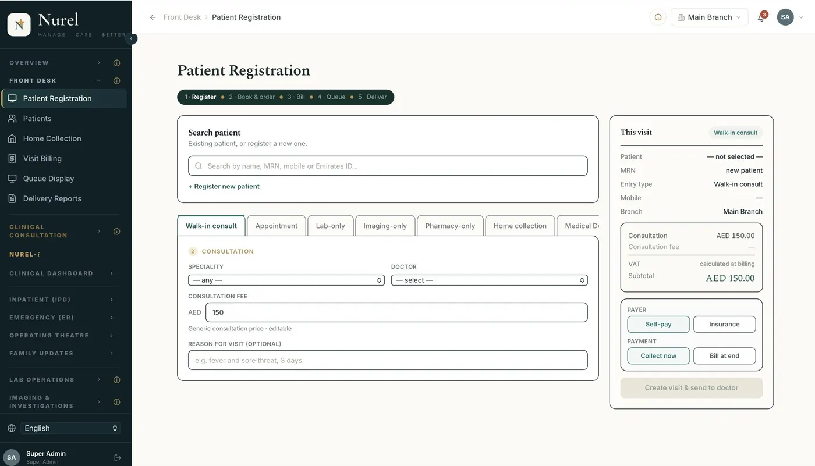
Task: Switch to the Lab-only tab
Action: [330, 226]
